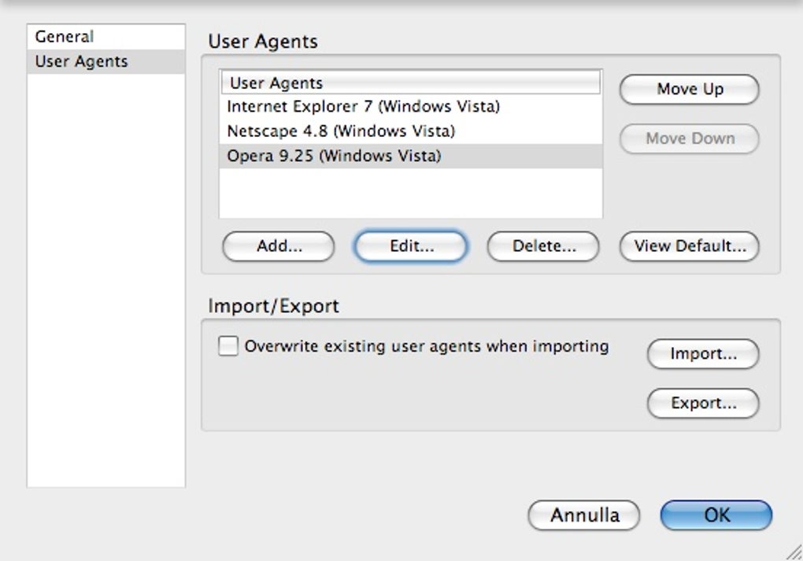
Task: Click the User Agents column header
Action: [410, 83]
